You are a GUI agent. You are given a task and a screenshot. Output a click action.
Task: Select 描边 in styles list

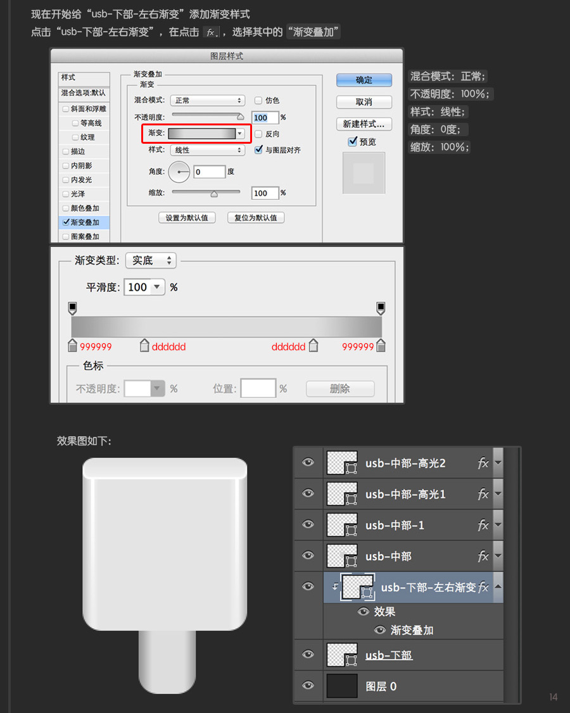pos(84,151)
